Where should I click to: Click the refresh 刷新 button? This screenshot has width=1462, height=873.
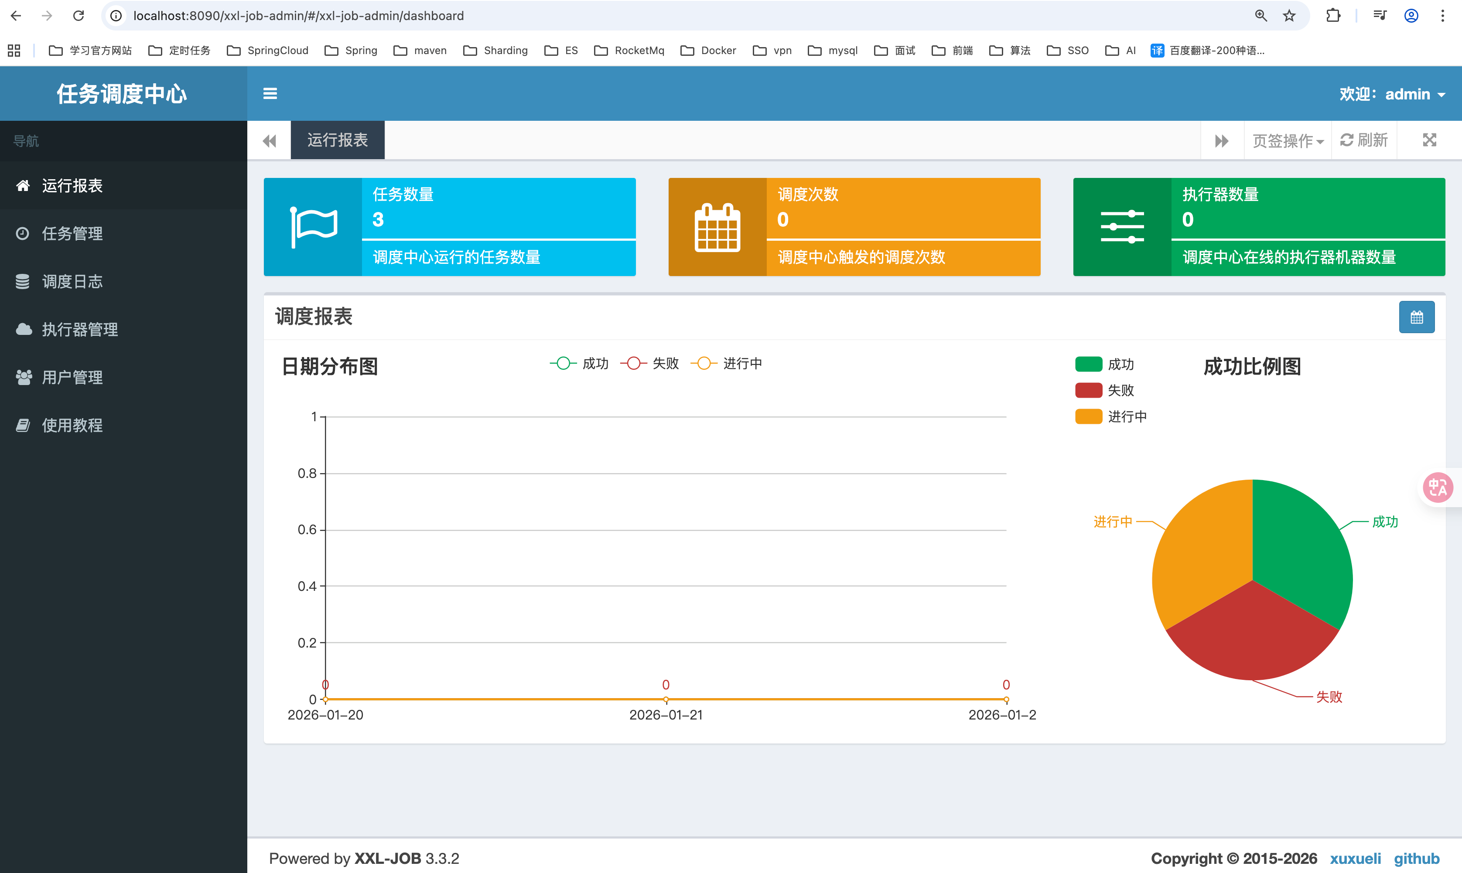tap(1364, 140)
